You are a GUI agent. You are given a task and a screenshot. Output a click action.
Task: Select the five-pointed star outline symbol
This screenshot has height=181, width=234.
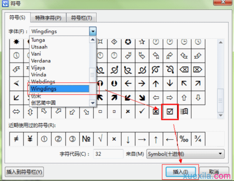tap(142, 42)
